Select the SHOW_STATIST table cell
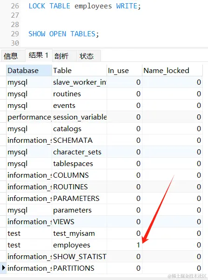The height and width of the screenshot is (280, 208). pyautogui.click(x=80, y=256)
